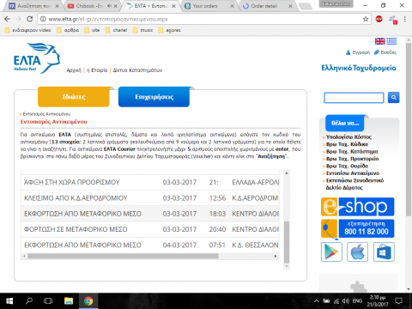Click the Δίκτυο Καταστημάτων menu link
Image resolution: width=412 pixels, height=309 pixels.
[x=137, y=70]
